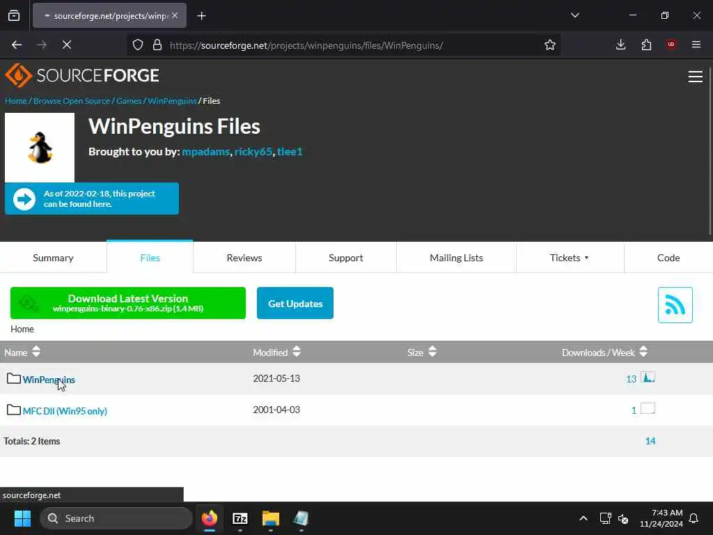Click the SourceForge logo
This screenshot has width=713, height=535.
(82, 75)
